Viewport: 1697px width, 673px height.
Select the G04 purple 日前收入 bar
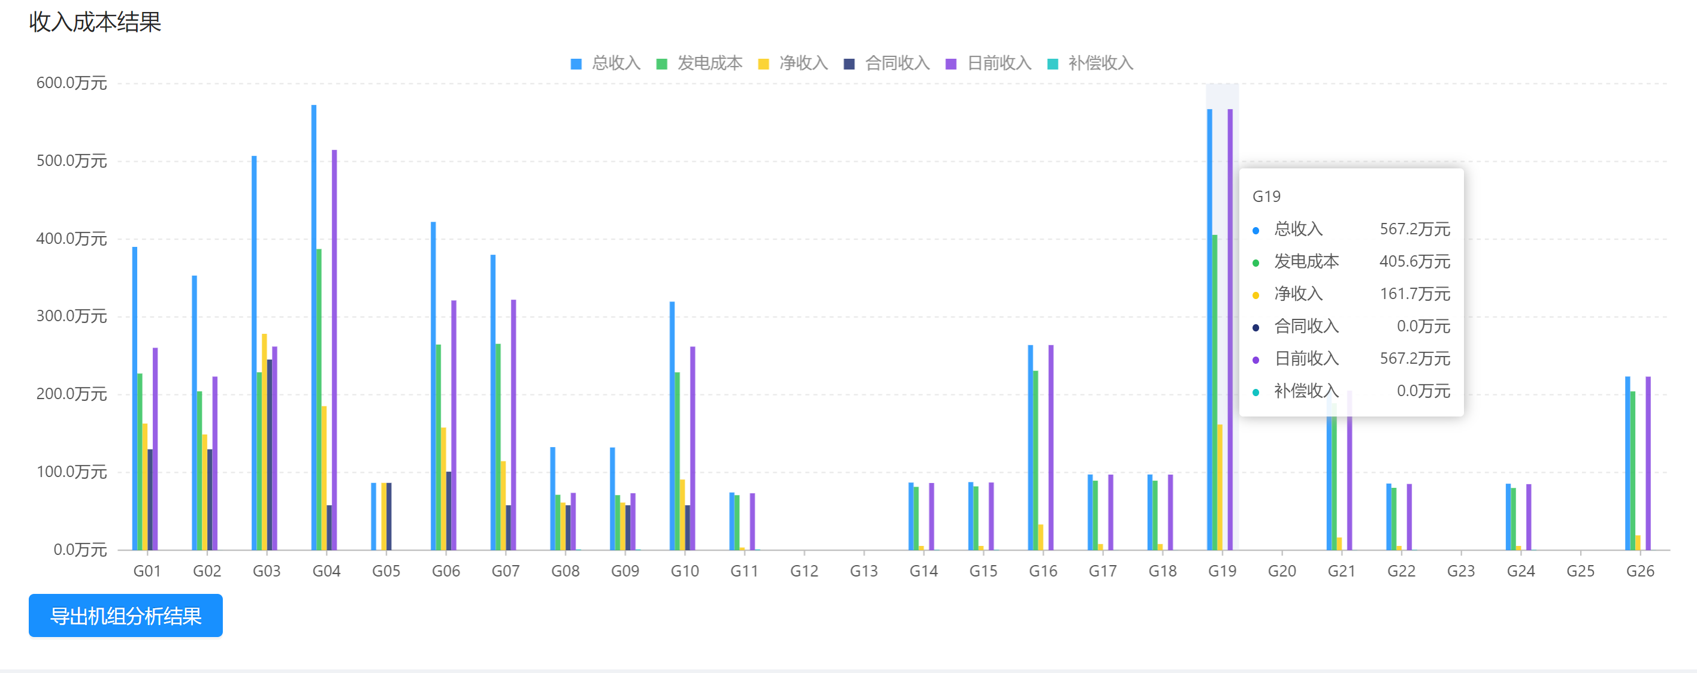(335, 350)
